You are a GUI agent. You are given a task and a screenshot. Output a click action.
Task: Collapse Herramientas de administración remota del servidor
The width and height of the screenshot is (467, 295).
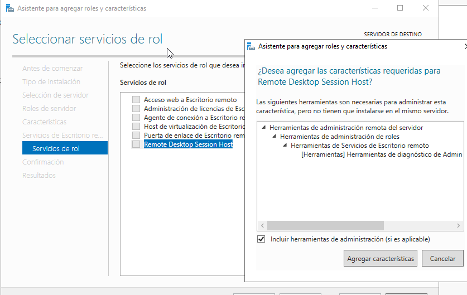(x=264, y=127)
